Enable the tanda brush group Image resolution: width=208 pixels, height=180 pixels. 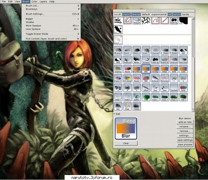pyautogui.click(x=185, y=15)
